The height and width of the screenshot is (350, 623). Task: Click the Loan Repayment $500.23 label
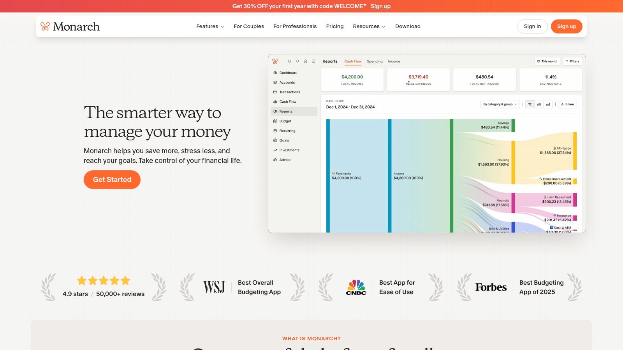pyautogui.click(x=556, y=199)
